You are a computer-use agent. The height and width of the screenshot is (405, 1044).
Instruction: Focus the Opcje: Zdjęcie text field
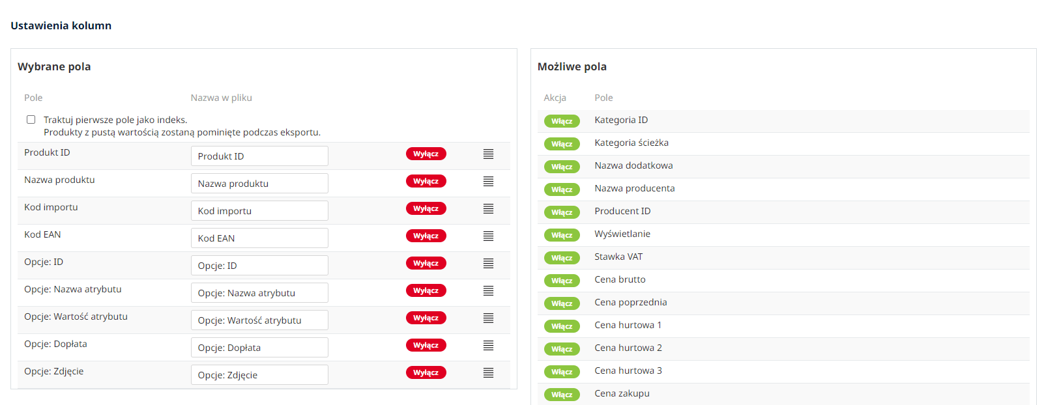(x=259, y=375)
